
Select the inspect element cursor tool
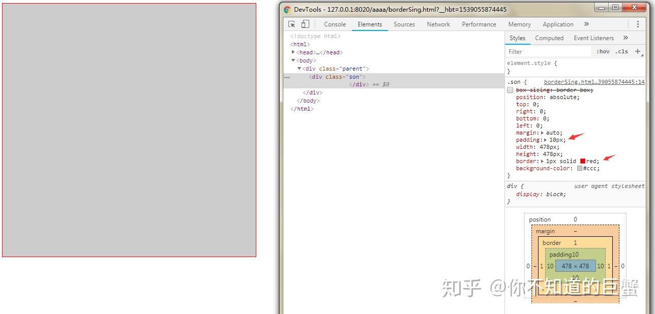pos(293,24)
